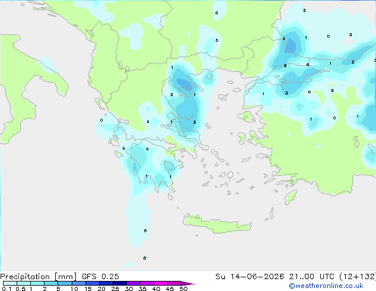
Task: Click the legend scale value "0.1"
Action: 7,289
